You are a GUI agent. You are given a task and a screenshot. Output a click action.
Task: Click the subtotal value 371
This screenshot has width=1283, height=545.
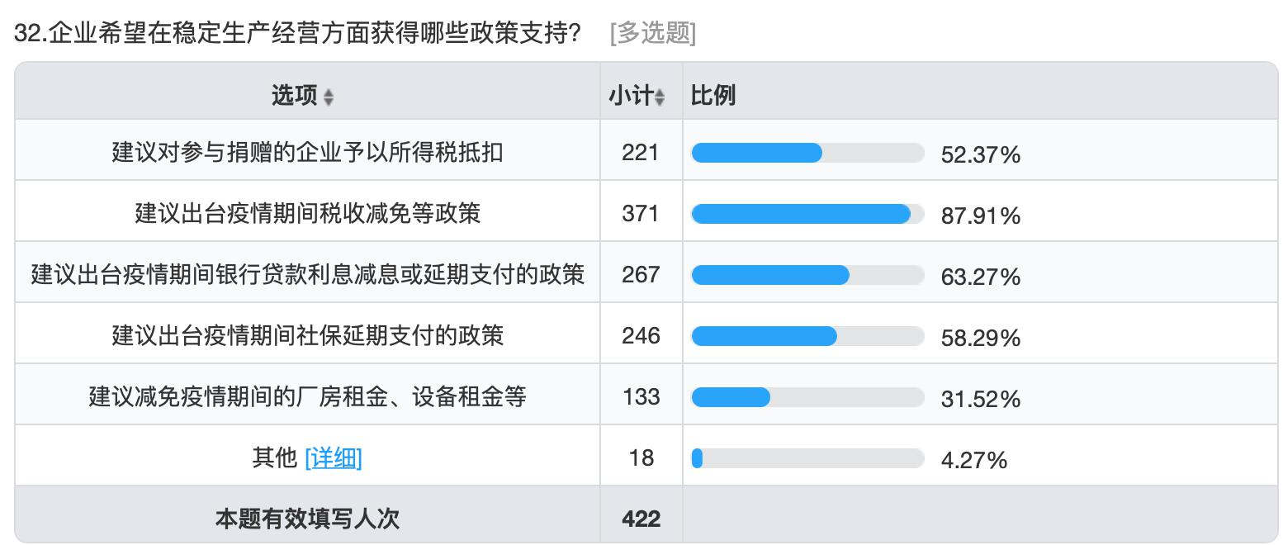pos(641,214)
